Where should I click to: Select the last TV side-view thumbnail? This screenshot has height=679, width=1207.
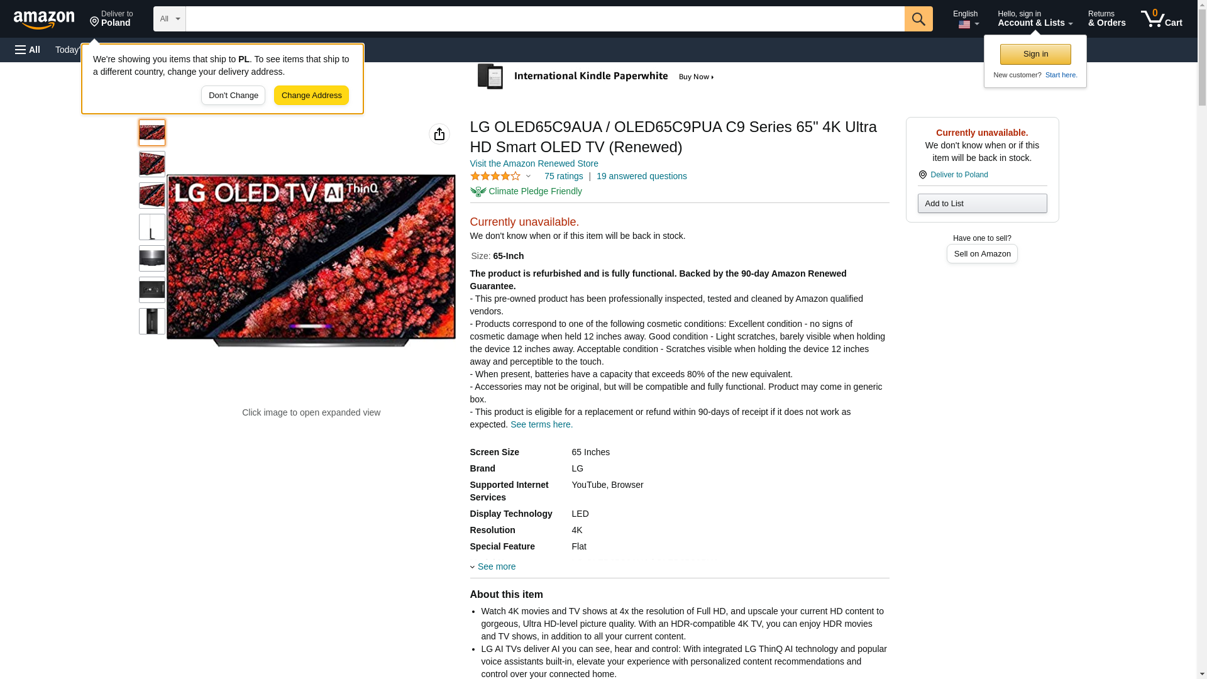[152, 321]
